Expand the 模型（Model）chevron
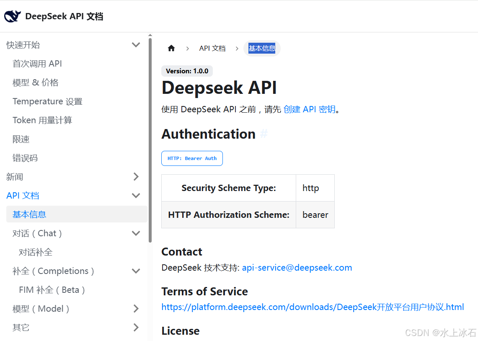This screenshot has width=478, height=341. 136,309
